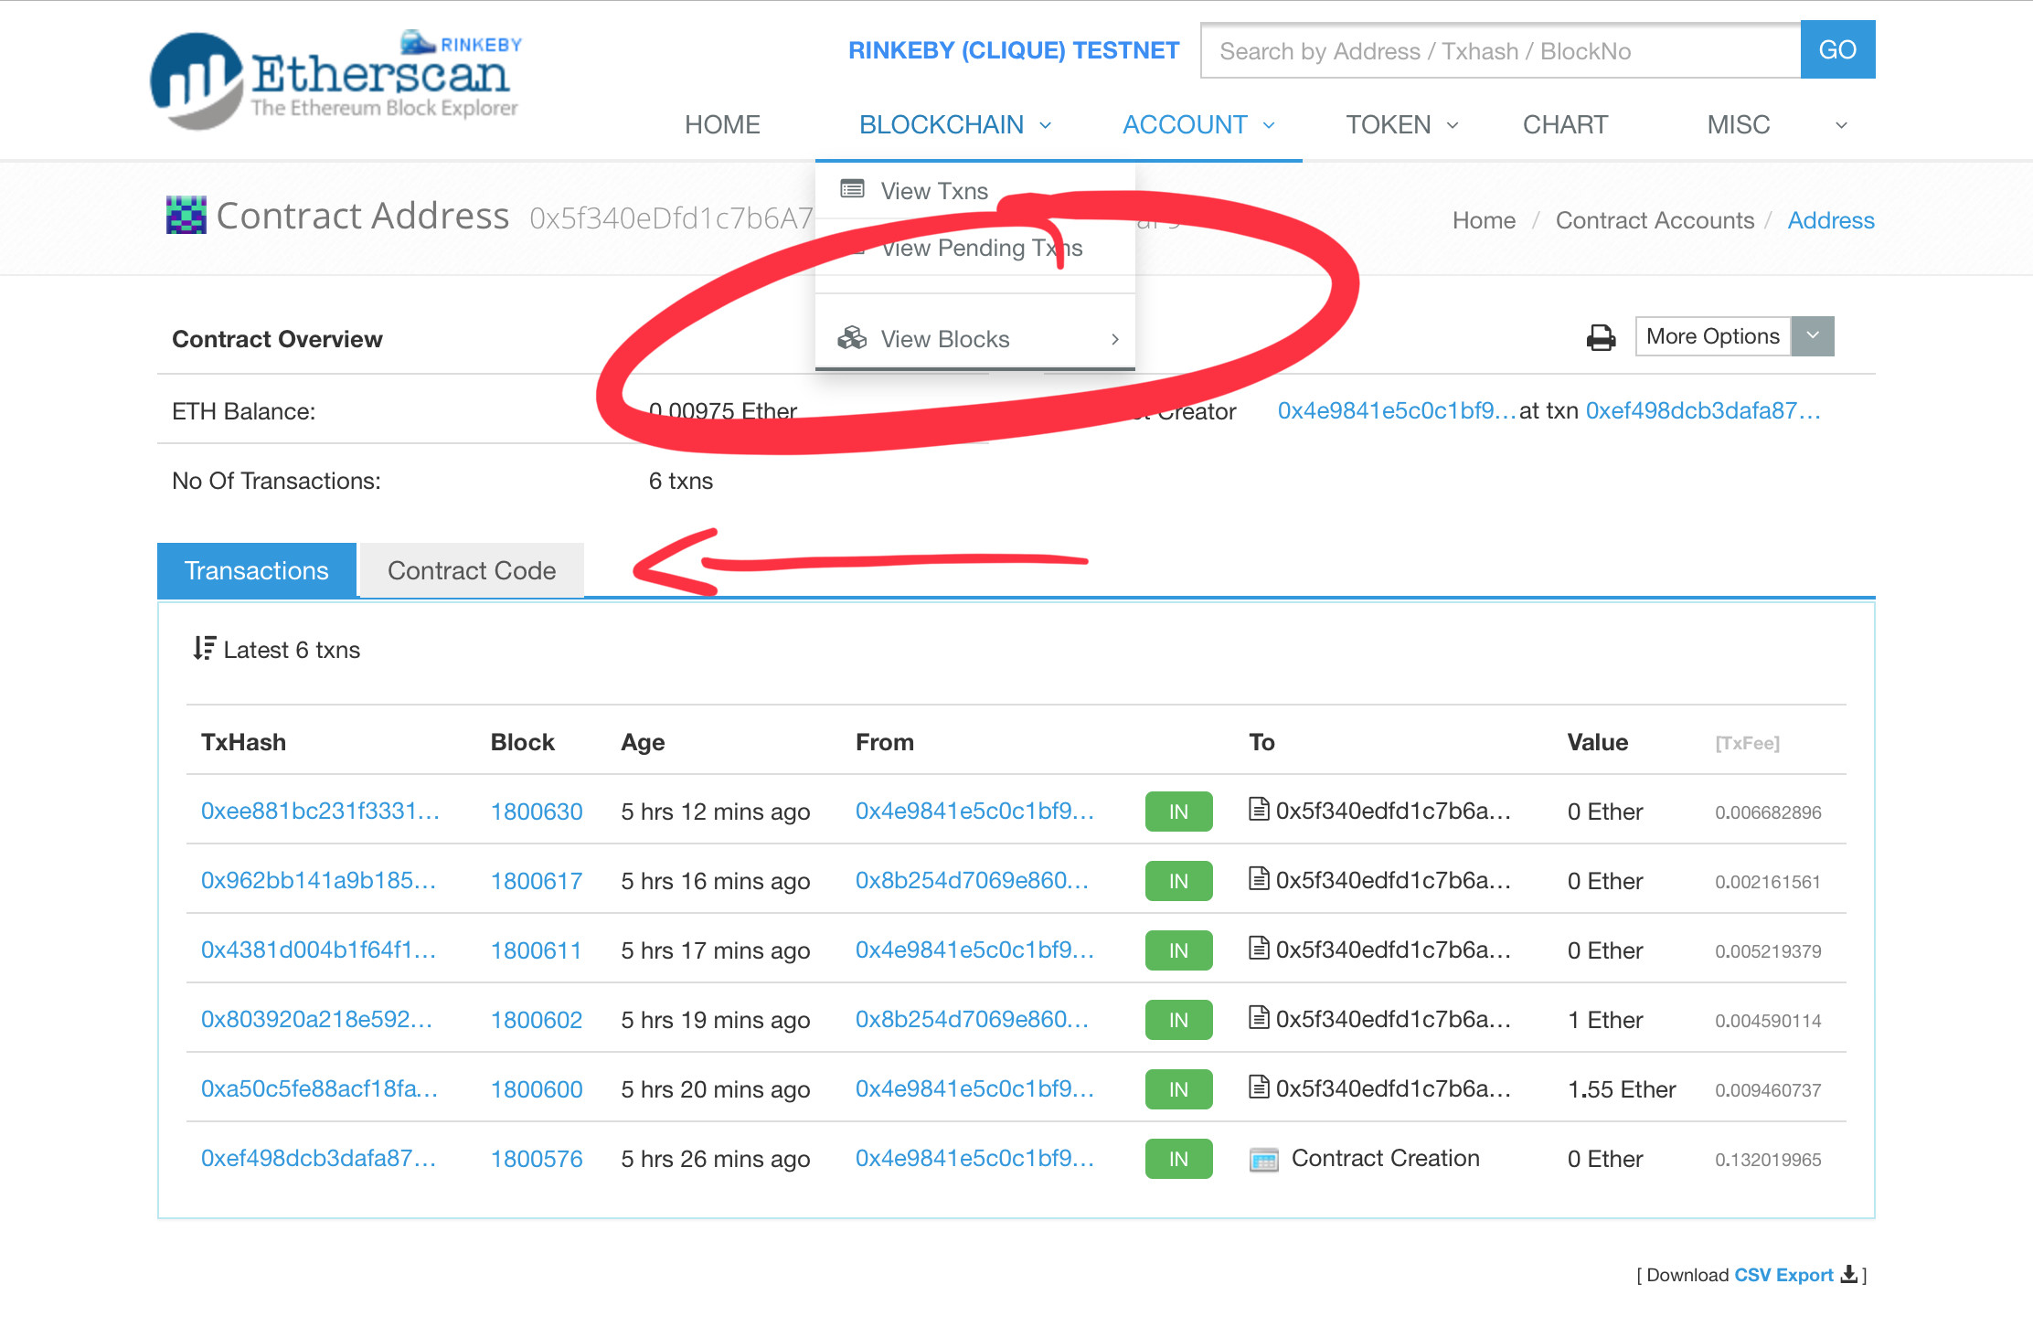Screen dimensions: 2033x1337
Task: Click the printer icon
Action: [x=1601, y=337]
